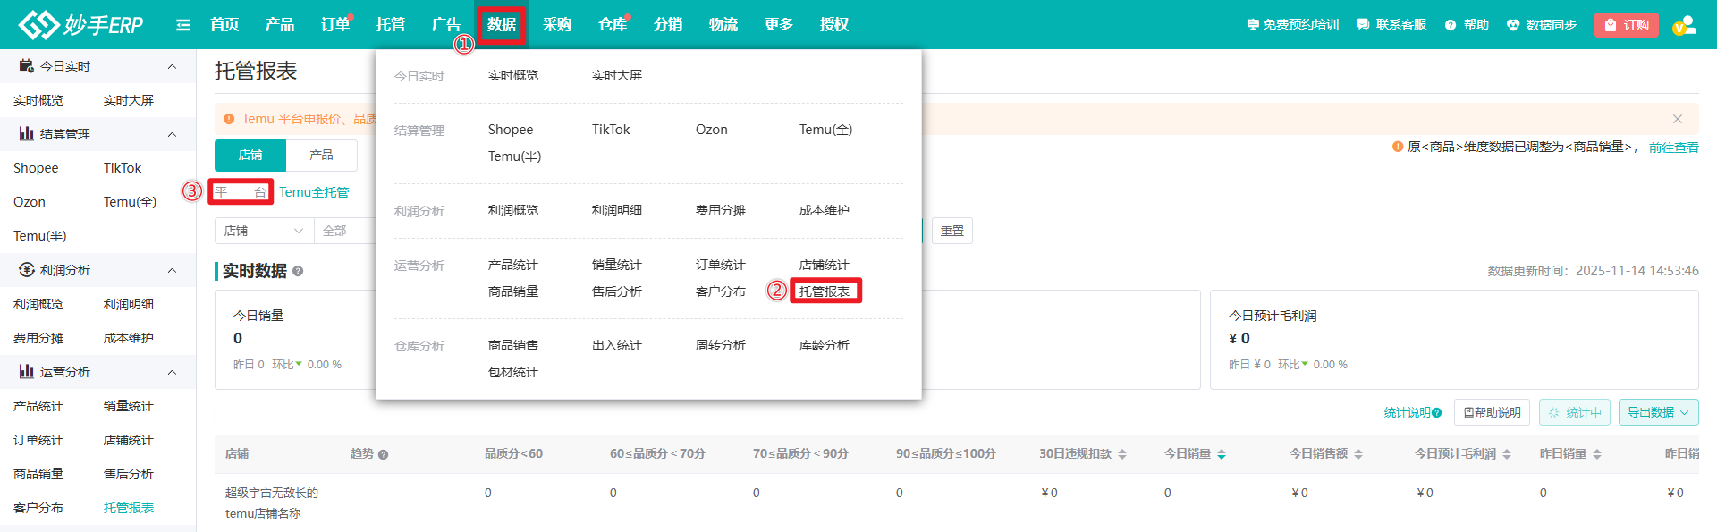This screenshot has height=532, width=1717.
Task: Click the 免费预约培训 icon link
Action: (x=1292, y=25)
